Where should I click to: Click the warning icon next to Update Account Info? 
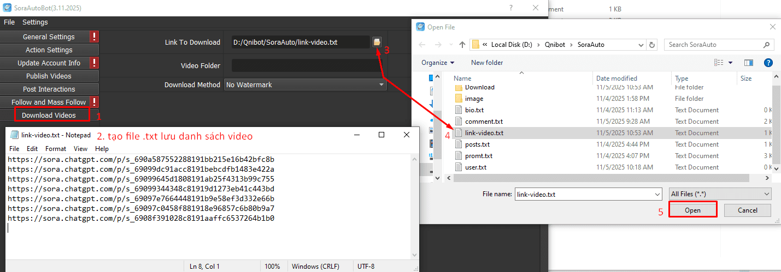pos(95,63)
